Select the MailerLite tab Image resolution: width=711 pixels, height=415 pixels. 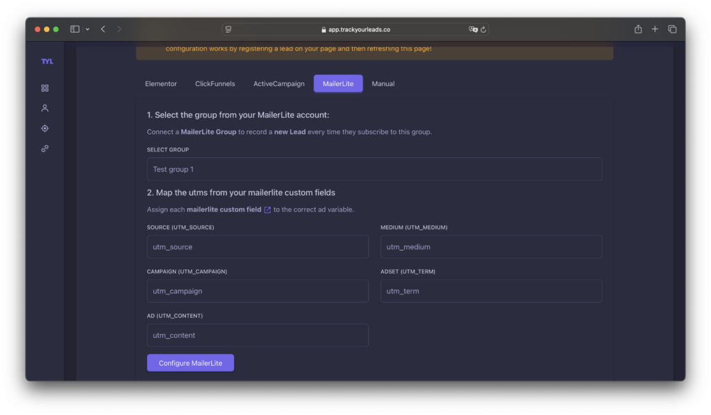(x=338, y=84)
